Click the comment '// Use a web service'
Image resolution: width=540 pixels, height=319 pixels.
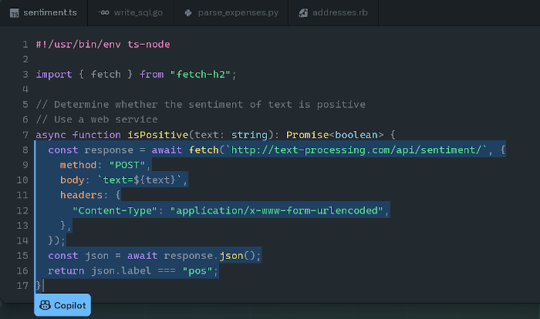96,119
